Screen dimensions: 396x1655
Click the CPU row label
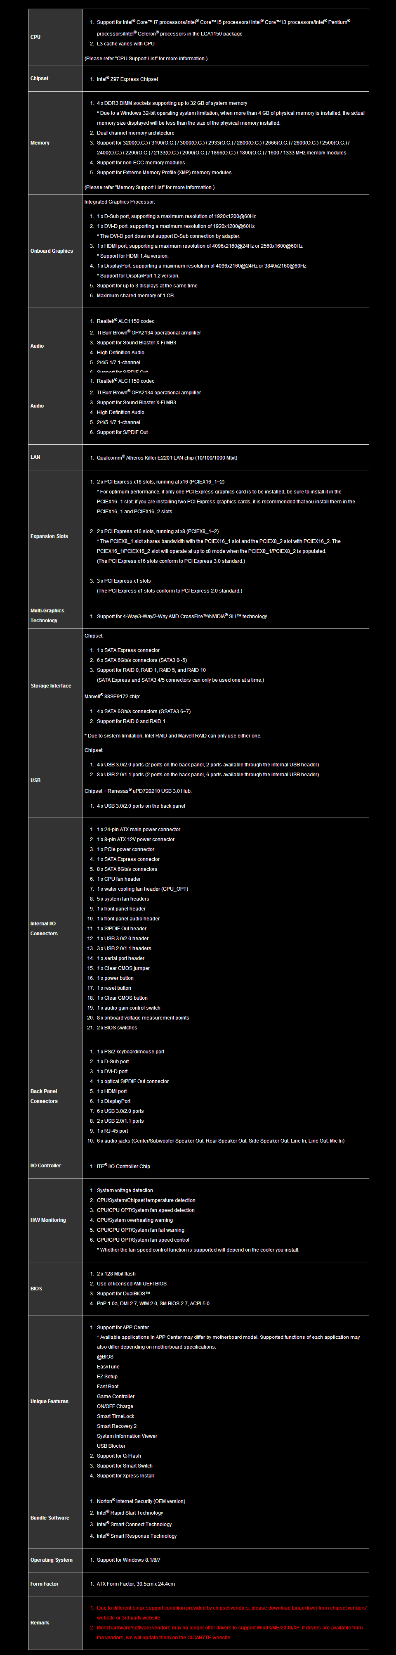click(x=35, y=37)
